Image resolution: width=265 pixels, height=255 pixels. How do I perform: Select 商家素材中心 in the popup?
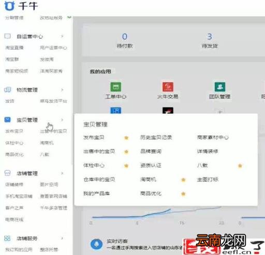click(213, 138)
